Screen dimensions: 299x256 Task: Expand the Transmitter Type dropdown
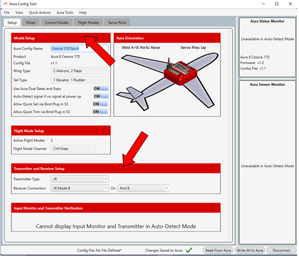(79, 179)
